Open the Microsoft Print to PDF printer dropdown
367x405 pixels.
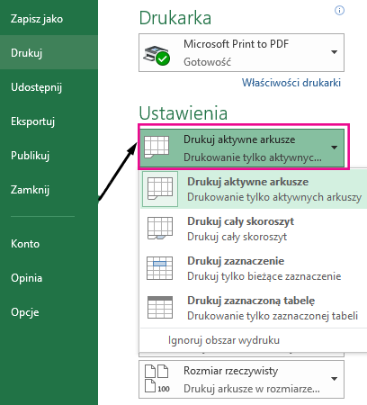241,52
